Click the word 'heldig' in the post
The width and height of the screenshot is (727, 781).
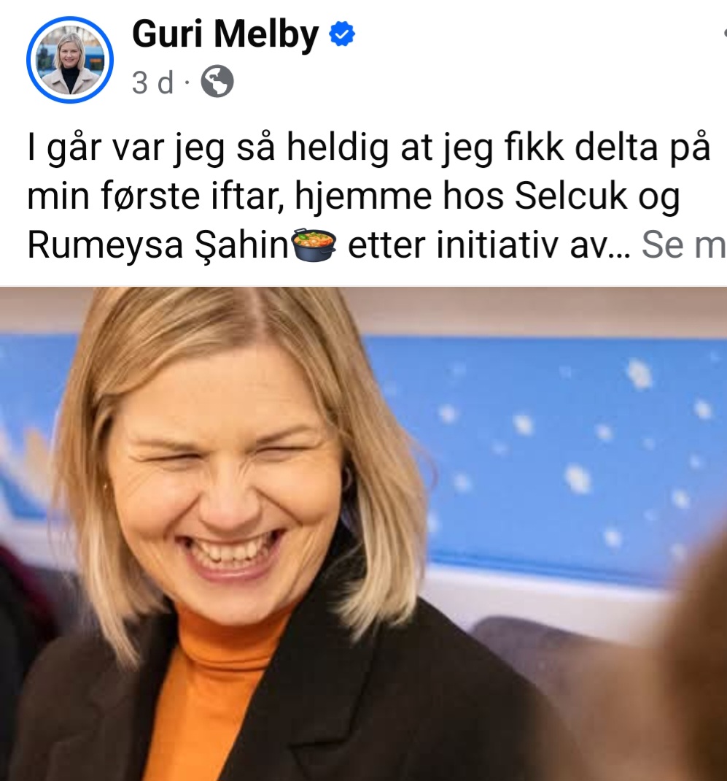pos(338,148)
